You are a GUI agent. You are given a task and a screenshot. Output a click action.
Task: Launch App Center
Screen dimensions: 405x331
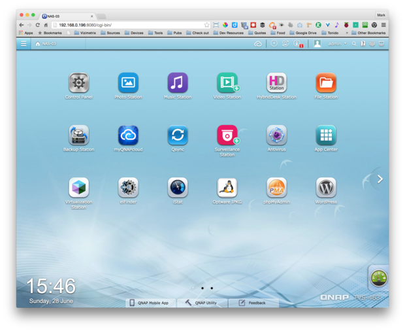(326, 135)
